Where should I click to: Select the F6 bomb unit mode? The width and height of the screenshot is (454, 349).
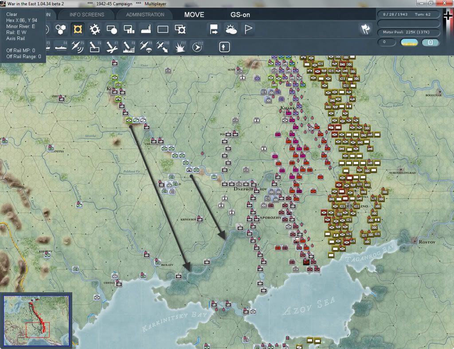95,47
